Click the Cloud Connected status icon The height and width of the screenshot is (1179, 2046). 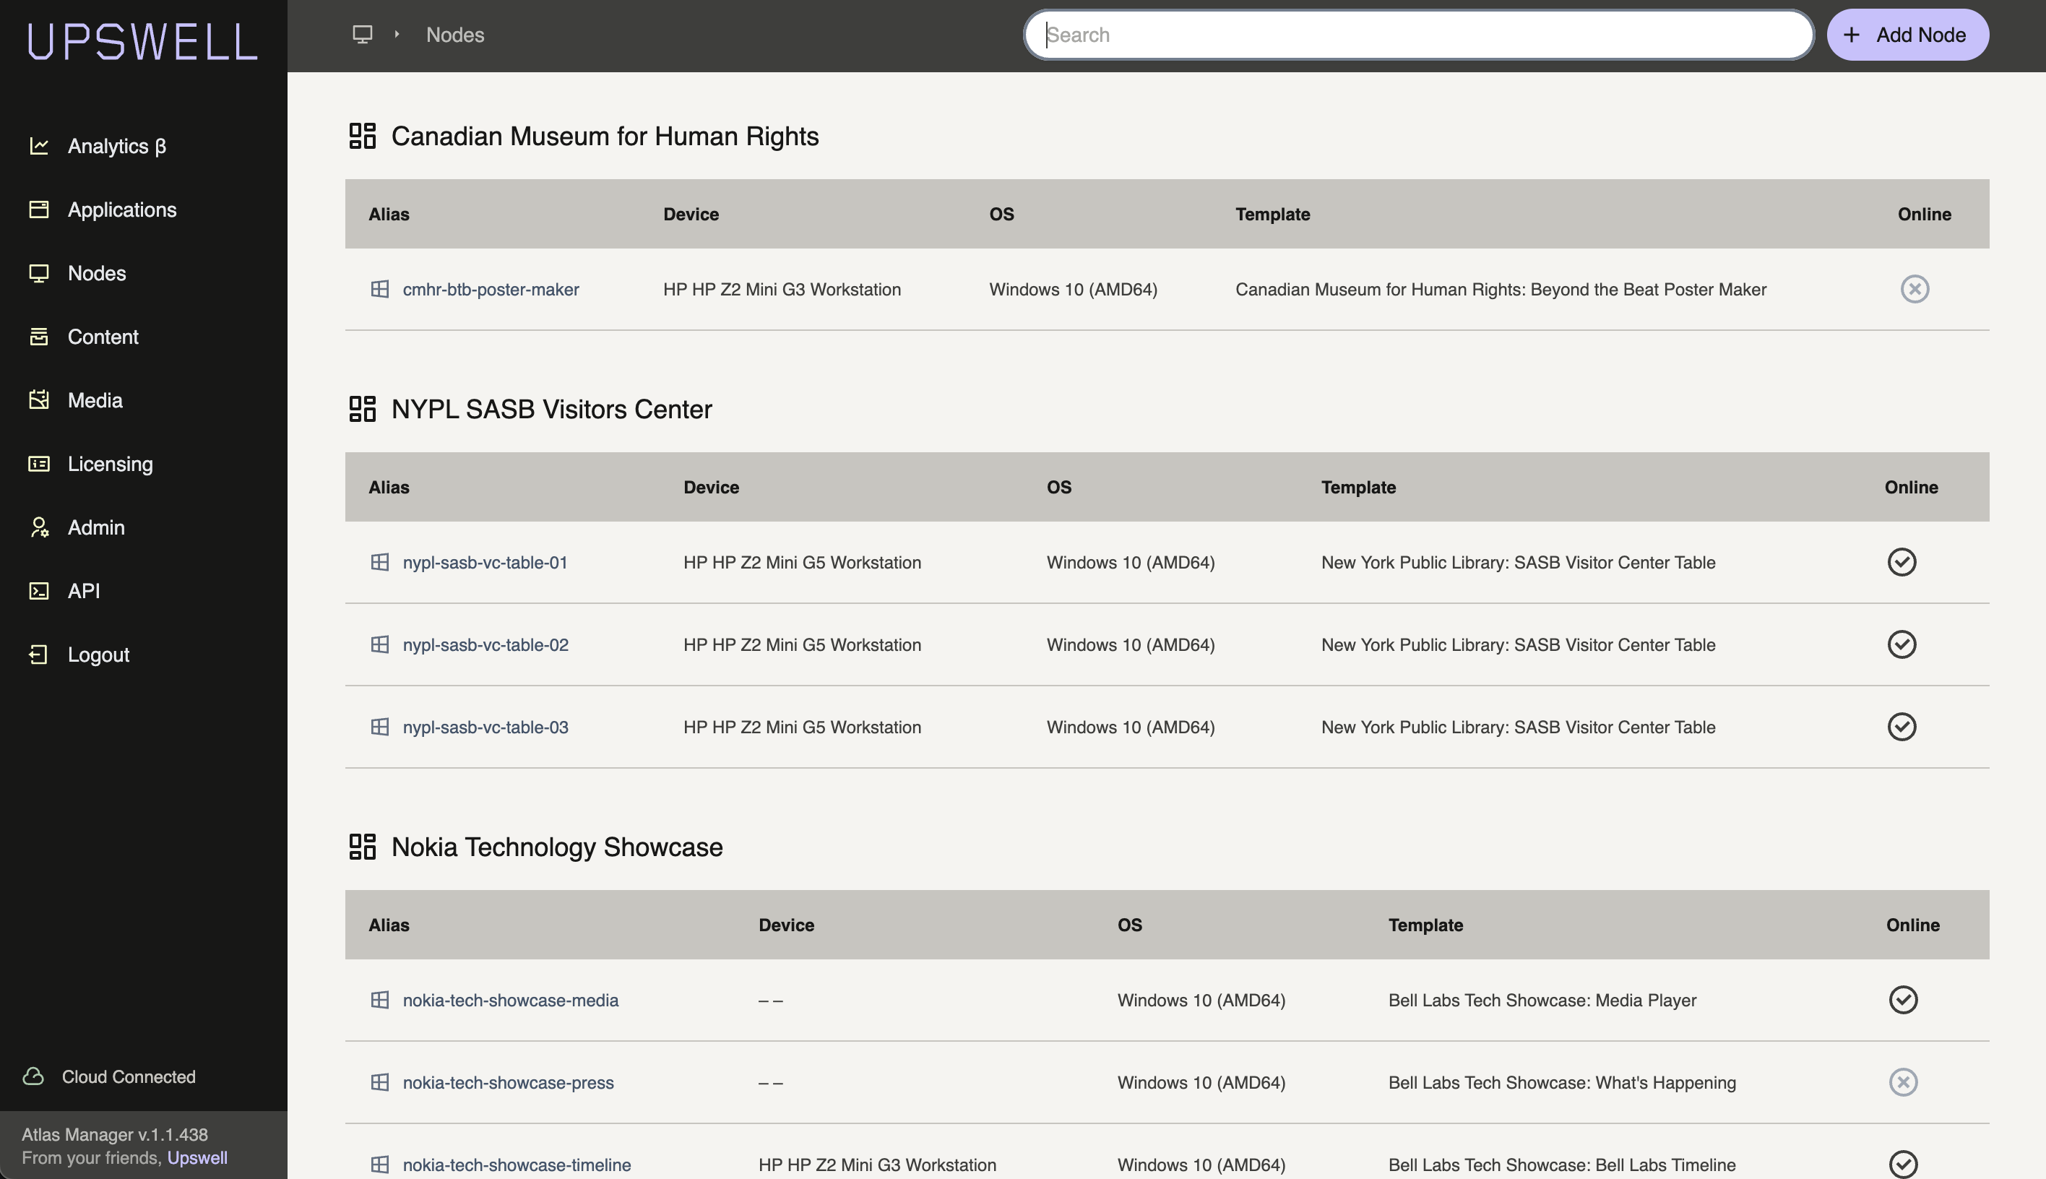pos(34,1077)
